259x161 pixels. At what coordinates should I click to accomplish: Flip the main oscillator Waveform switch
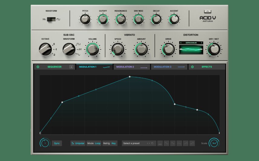(x=51, y=19)
